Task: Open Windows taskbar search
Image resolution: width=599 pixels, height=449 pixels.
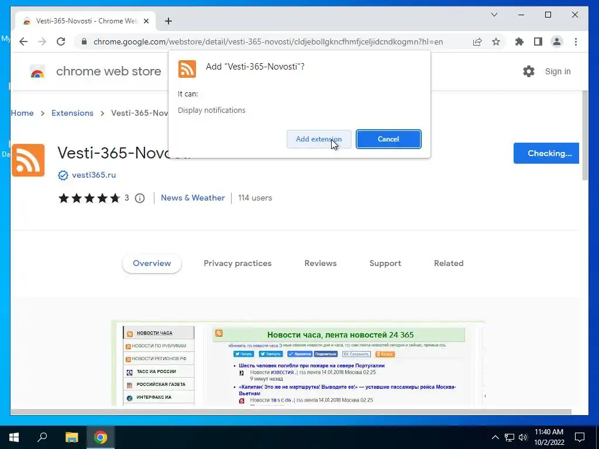Action: (x=42, y=437)
